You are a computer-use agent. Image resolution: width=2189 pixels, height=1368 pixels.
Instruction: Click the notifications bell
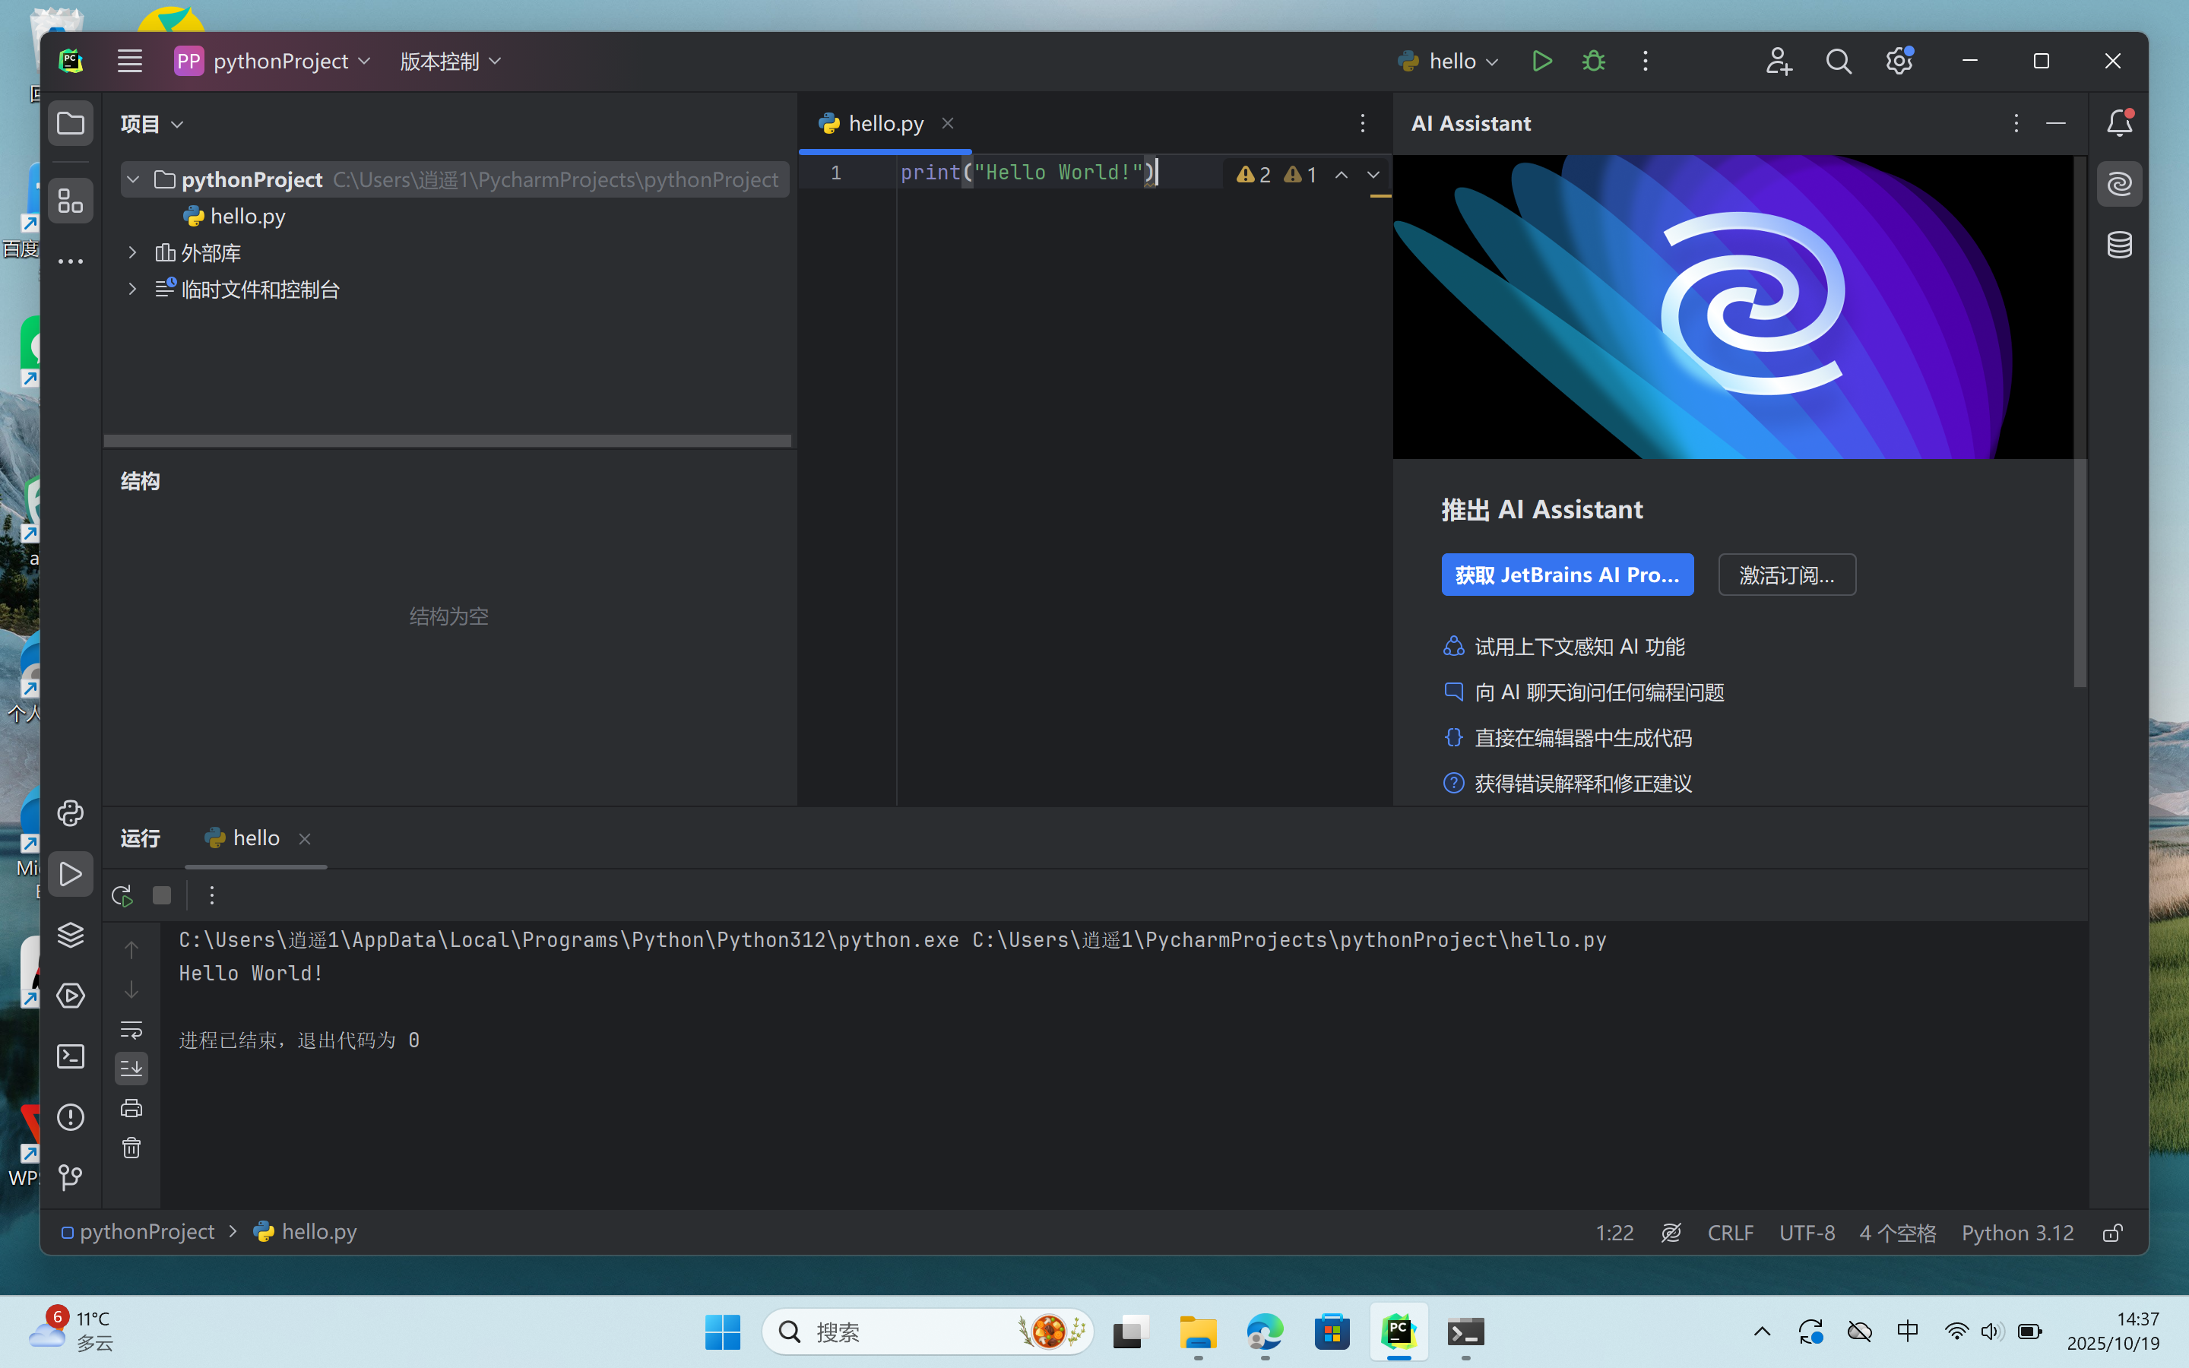pos(2121,122)
